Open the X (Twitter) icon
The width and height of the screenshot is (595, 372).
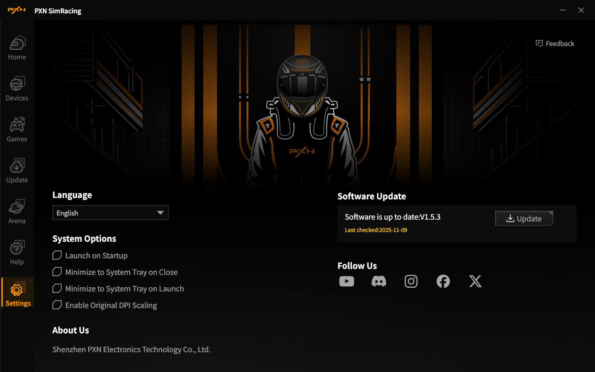[x=475, y=281]
